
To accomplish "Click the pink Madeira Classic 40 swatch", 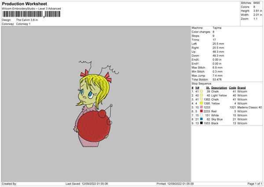I will click(202, 107).
